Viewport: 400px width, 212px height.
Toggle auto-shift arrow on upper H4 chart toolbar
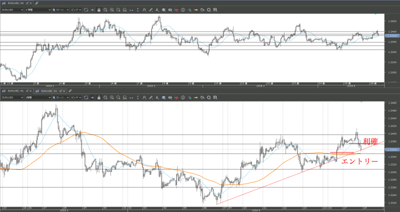coord(92,10)
